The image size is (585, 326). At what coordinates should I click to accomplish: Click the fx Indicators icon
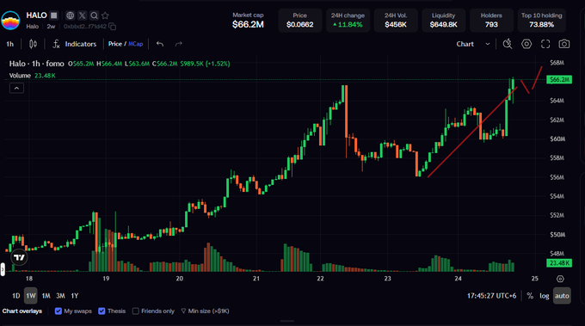coord(56,44)
